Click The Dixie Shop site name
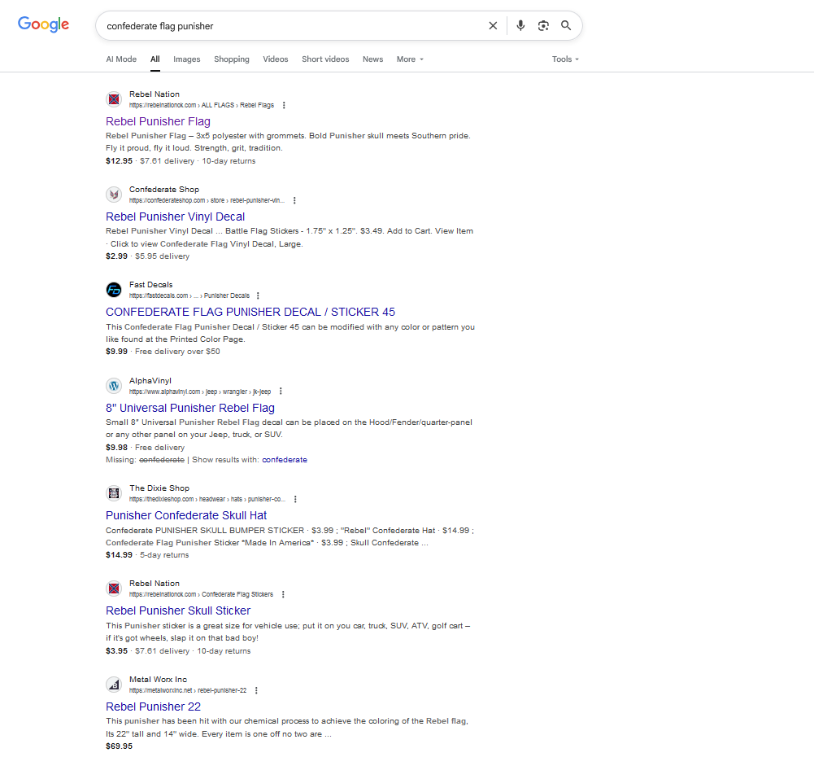 click(159, 488)
